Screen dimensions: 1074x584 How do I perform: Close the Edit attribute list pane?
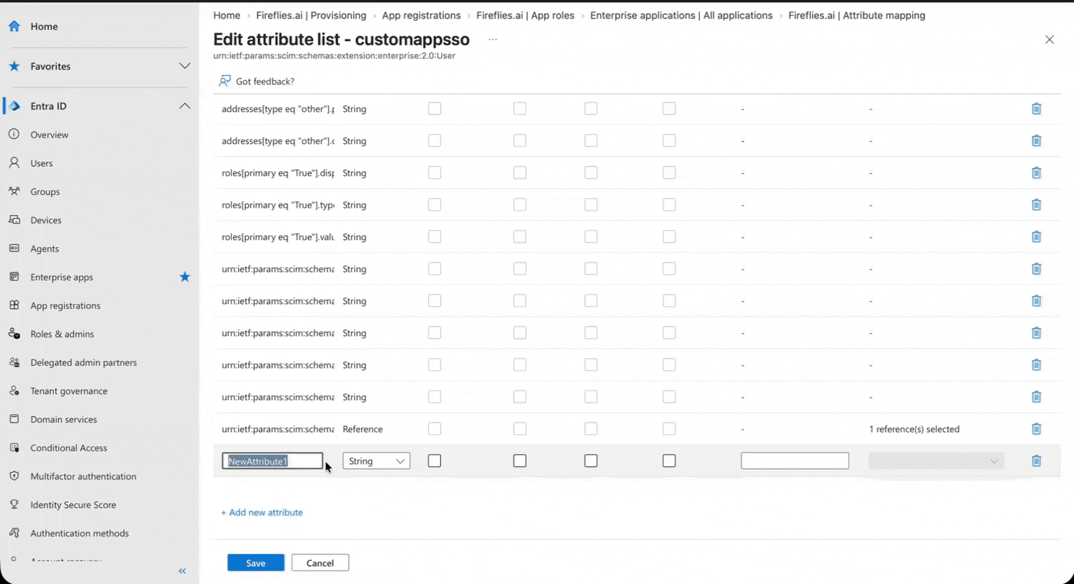[1049, 39]
